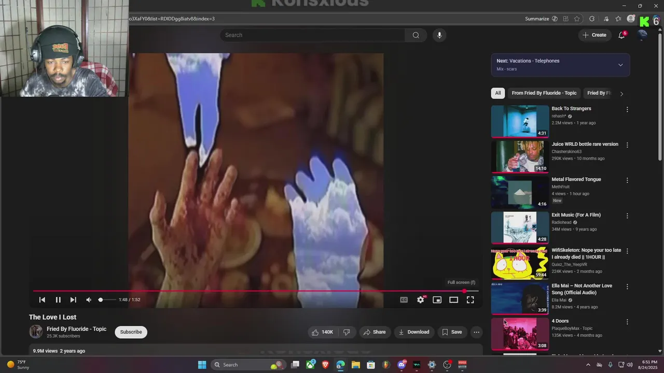Select From Fried By Fluoride - Topic chip

pos(544,93)
